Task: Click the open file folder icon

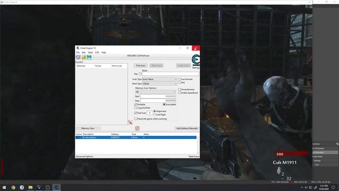Action: pyautogui.click(x=84, y=57)
